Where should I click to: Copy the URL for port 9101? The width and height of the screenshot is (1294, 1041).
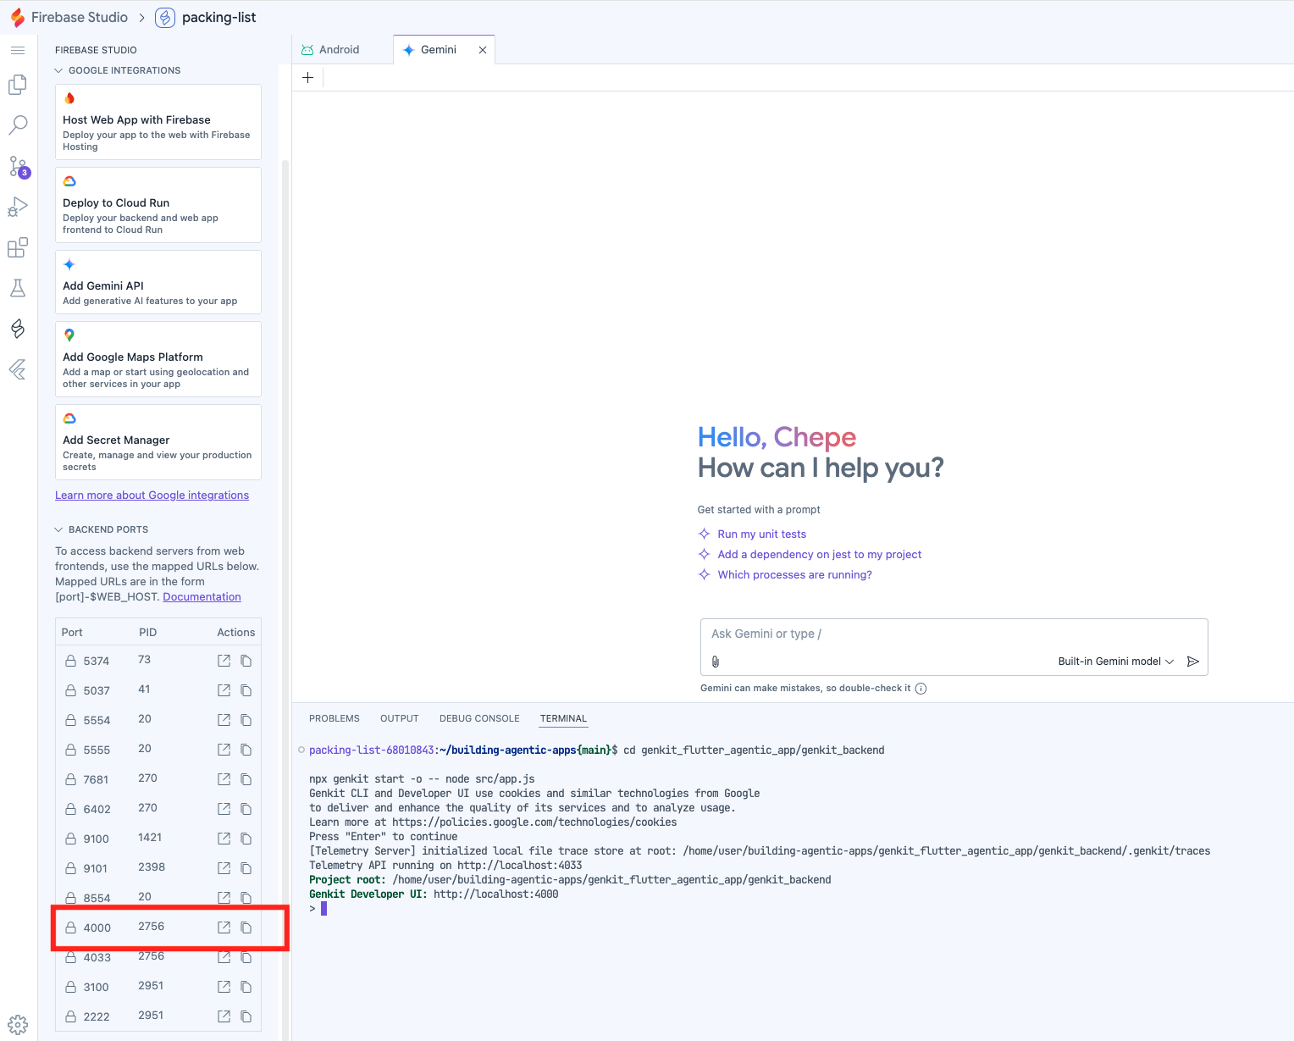pyautogui.click(x=246, y=868)
